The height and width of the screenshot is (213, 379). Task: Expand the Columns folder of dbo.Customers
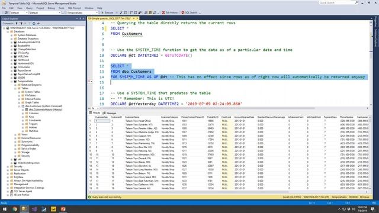23,113
